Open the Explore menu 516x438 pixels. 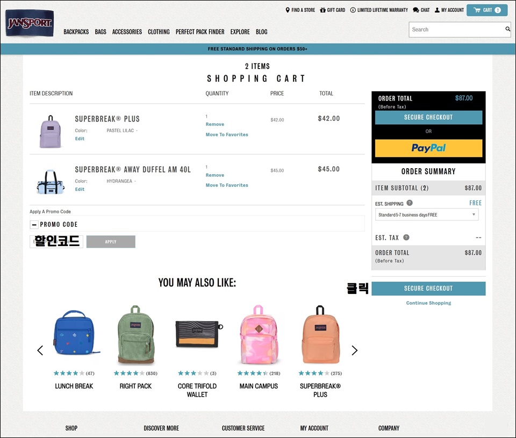click(240, 32)
